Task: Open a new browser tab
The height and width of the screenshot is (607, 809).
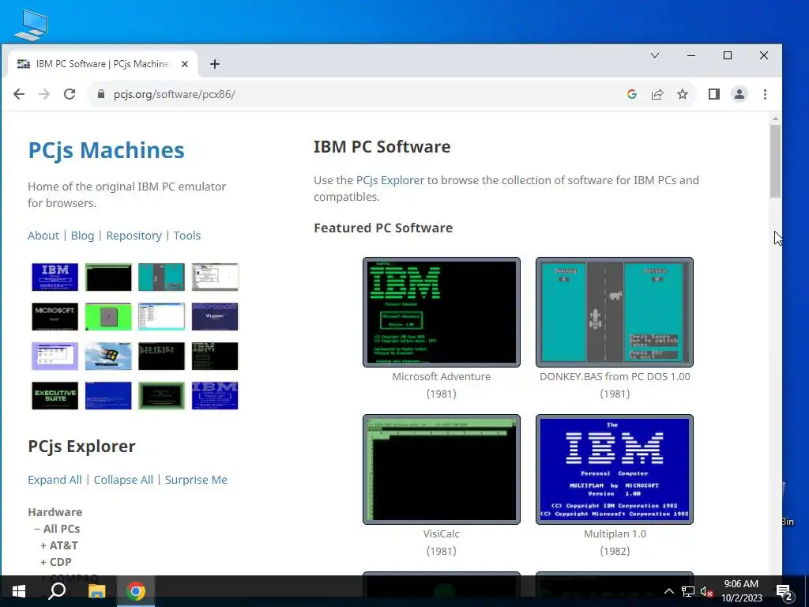Action: [215, 64]
